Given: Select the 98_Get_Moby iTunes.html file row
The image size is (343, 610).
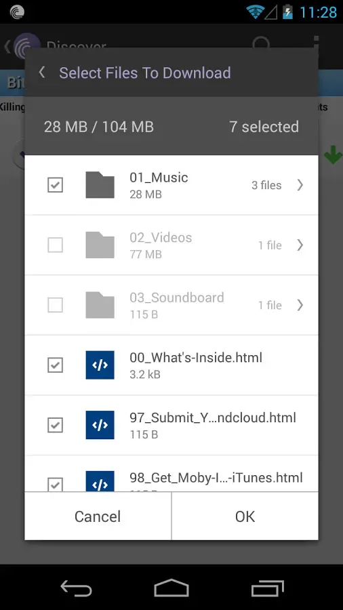Looking at the screenshot, I should coord(171,474).
